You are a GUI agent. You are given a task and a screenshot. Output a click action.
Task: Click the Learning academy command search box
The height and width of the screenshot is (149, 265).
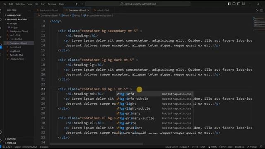(x=138, y=4)
